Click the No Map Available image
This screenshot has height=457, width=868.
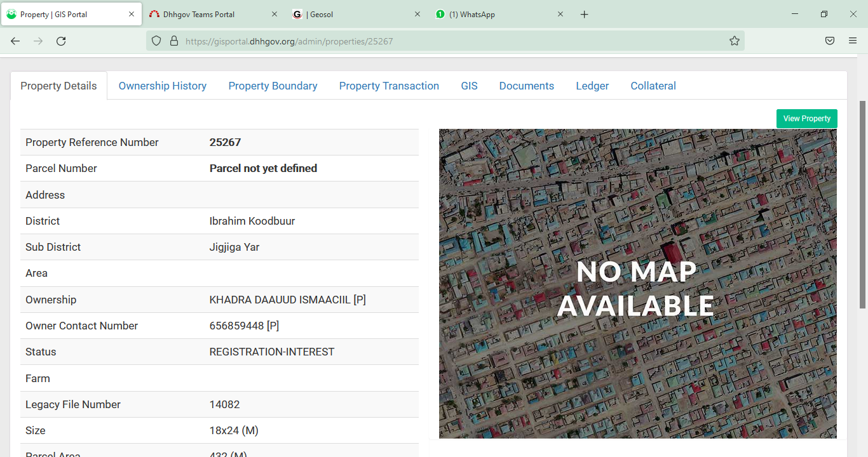(638, 284)
